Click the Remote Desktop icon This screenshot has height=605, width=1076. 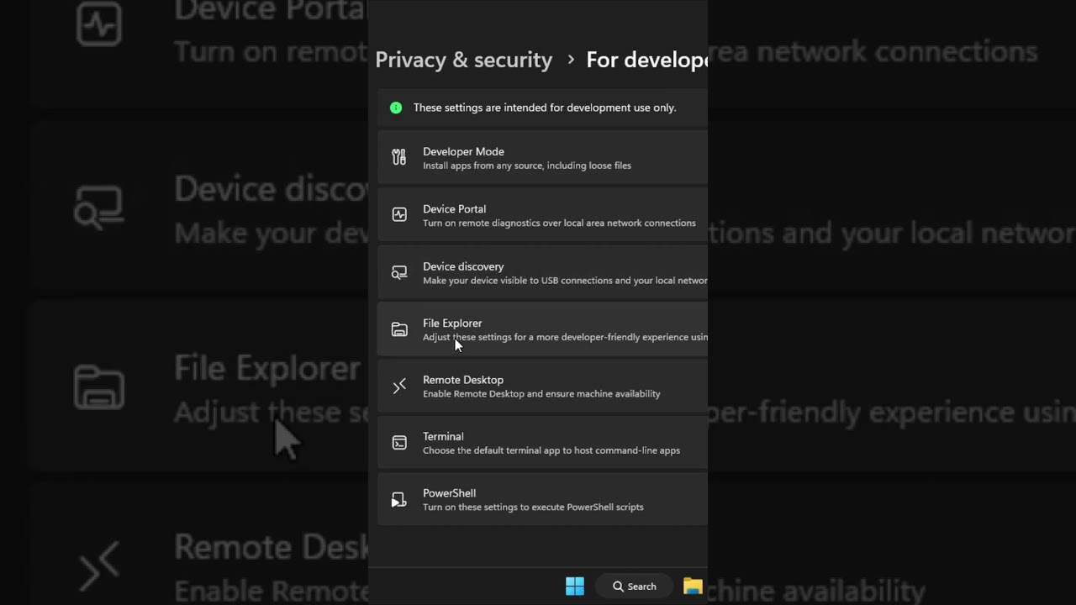[x=399, y=386]
